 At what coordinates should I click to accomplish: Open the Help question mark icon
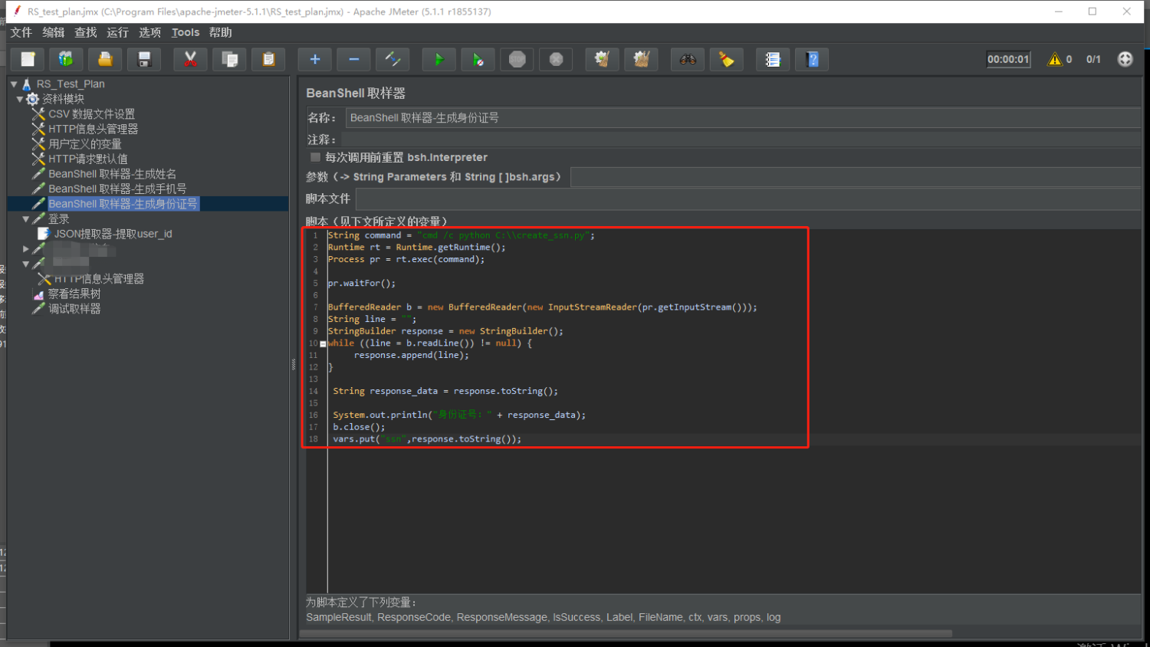tap(813, 60)
